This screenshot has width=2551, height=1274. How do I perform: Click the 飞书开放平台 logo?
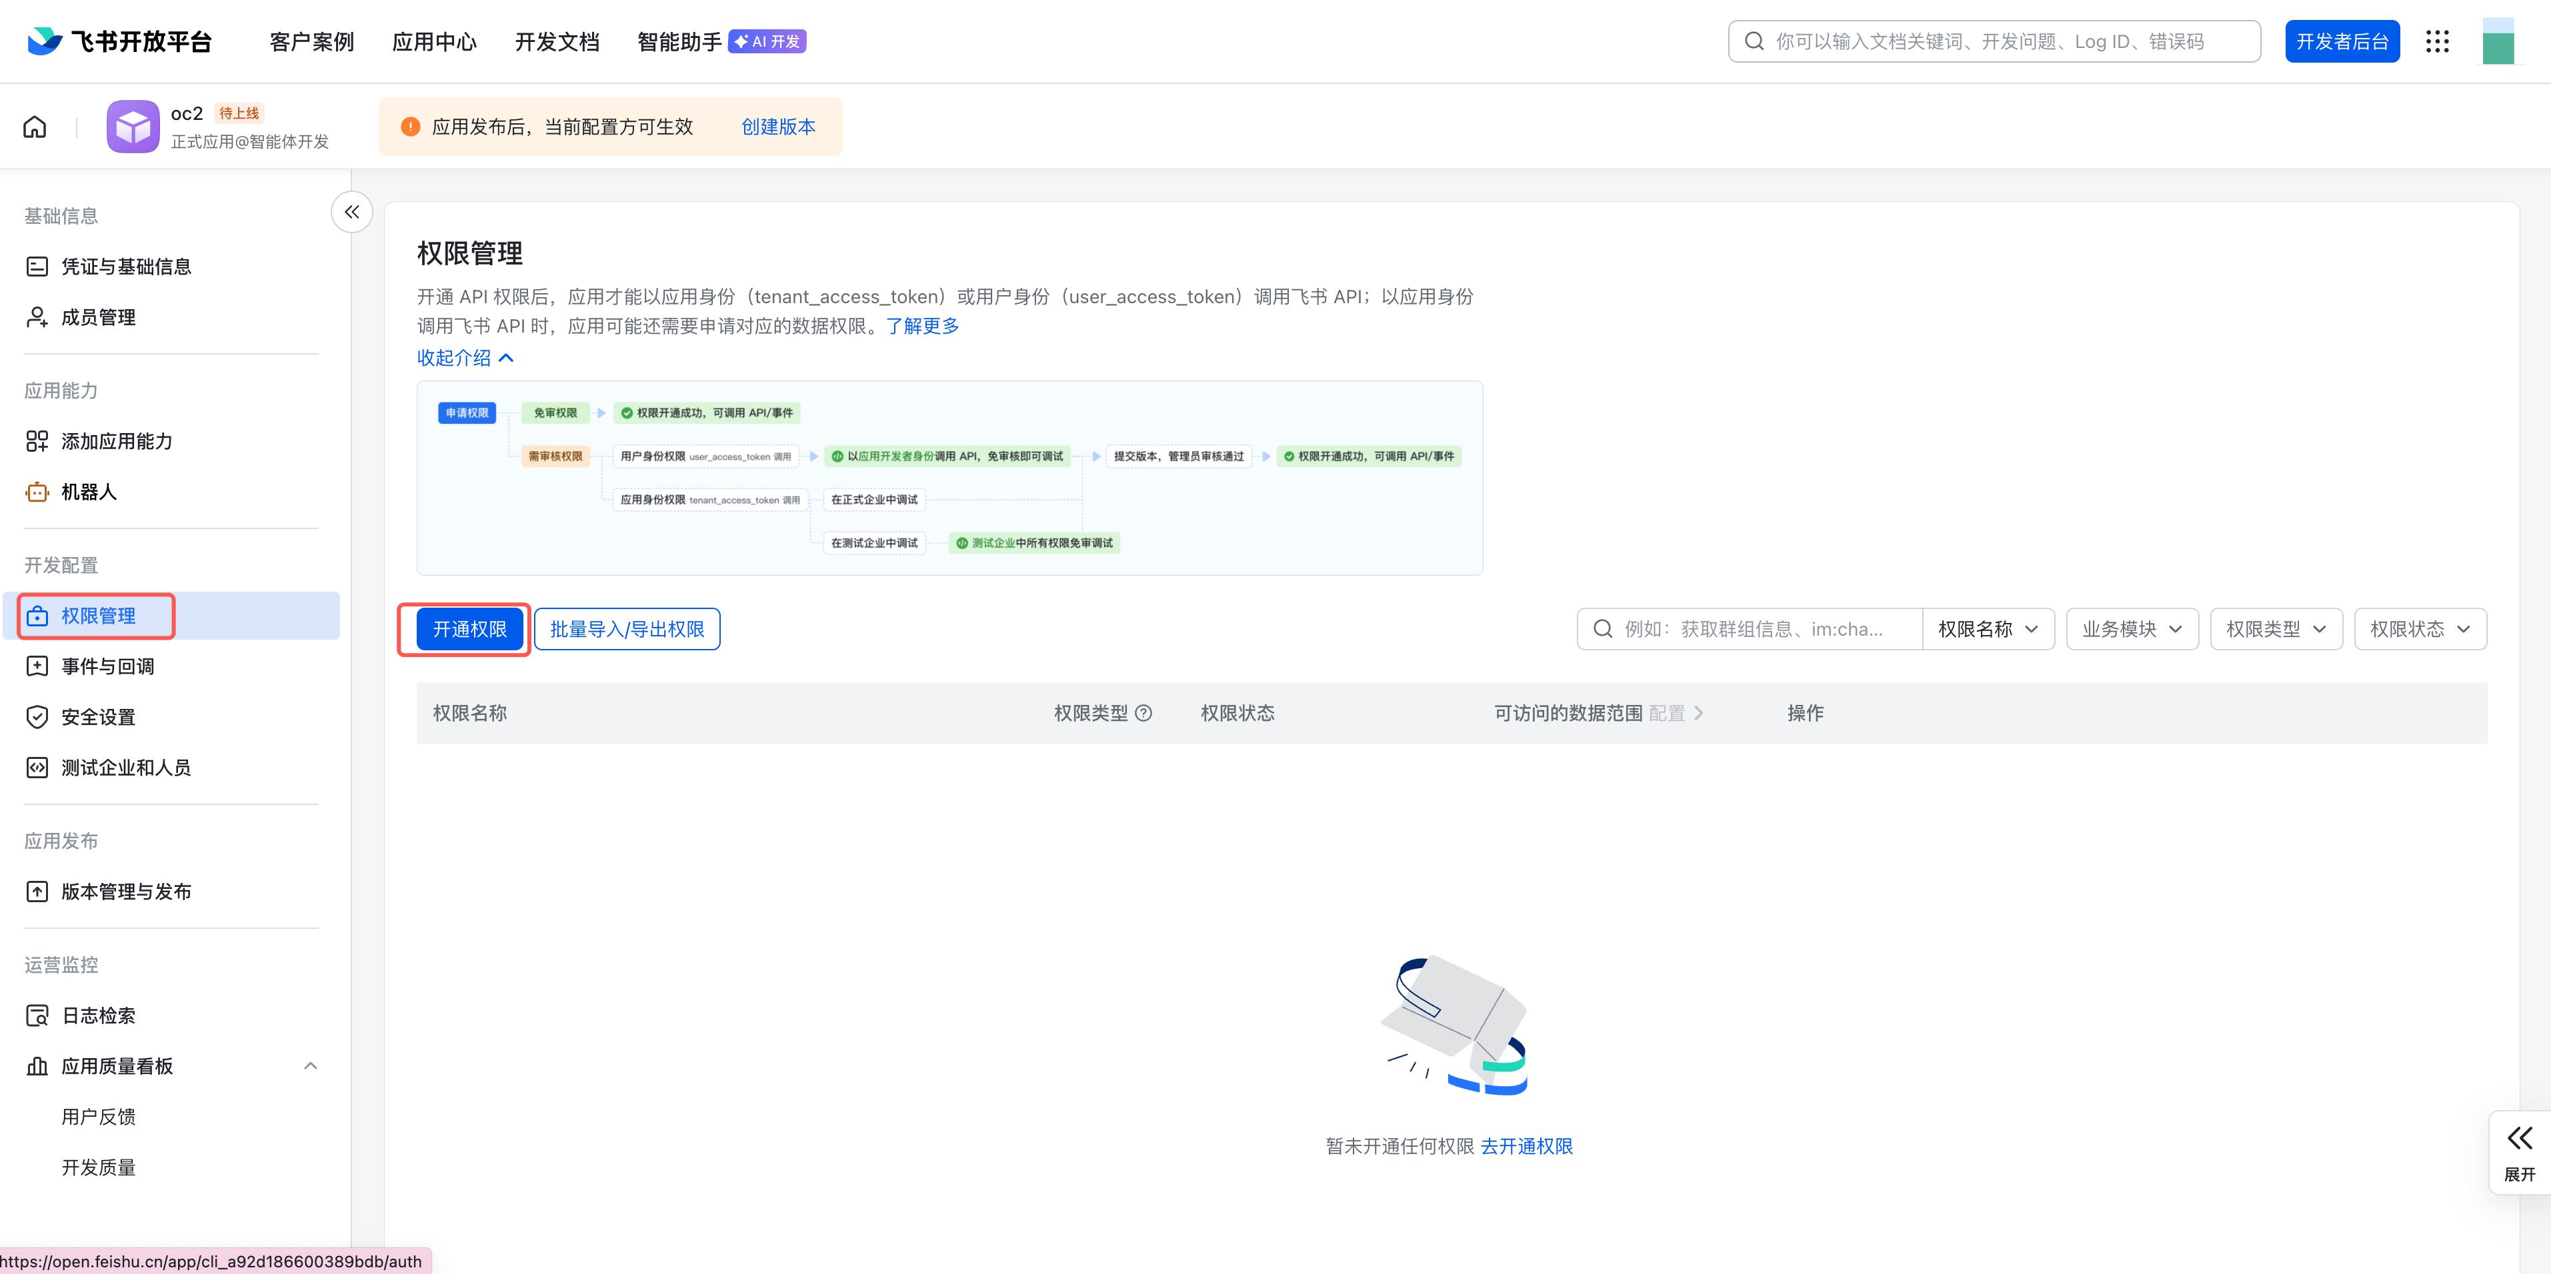119,41
